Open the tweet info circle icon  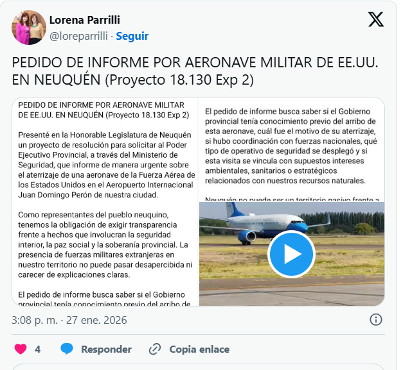click(x=376, y=320)
